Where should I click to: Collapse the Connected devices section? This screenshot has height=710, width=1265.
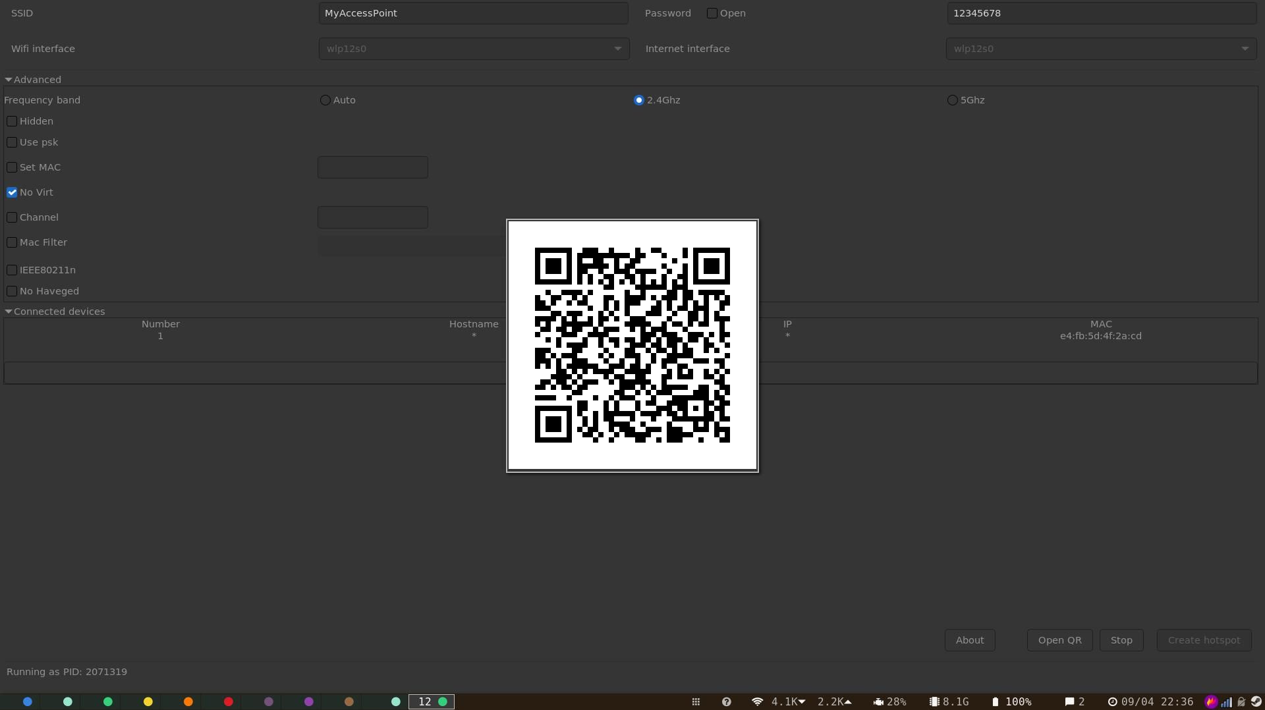point(9,311)
